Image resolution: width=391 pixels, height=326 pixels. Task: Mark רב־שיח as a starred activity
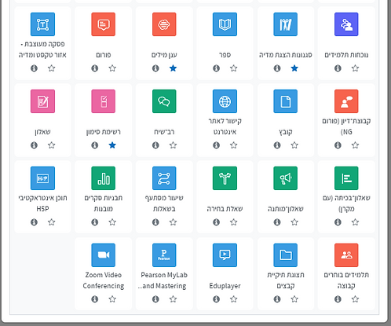tap(173, 145)
